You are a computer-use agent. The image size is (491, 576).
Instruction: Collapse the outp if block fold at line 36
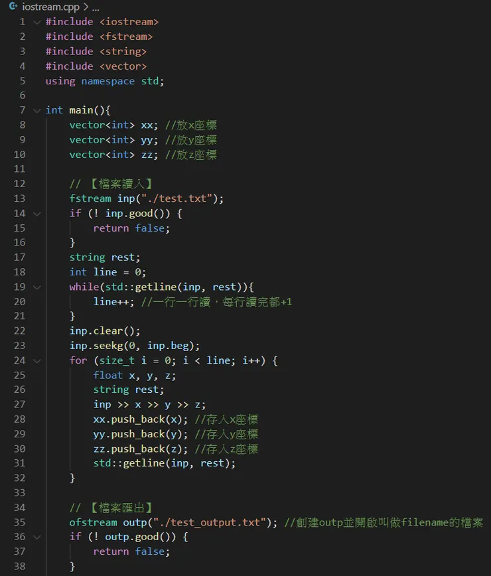tap(36, 537)
